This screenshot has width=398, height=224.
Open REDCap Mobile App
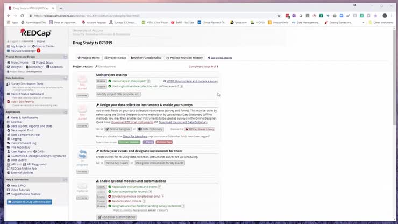[x=24, y=169]
